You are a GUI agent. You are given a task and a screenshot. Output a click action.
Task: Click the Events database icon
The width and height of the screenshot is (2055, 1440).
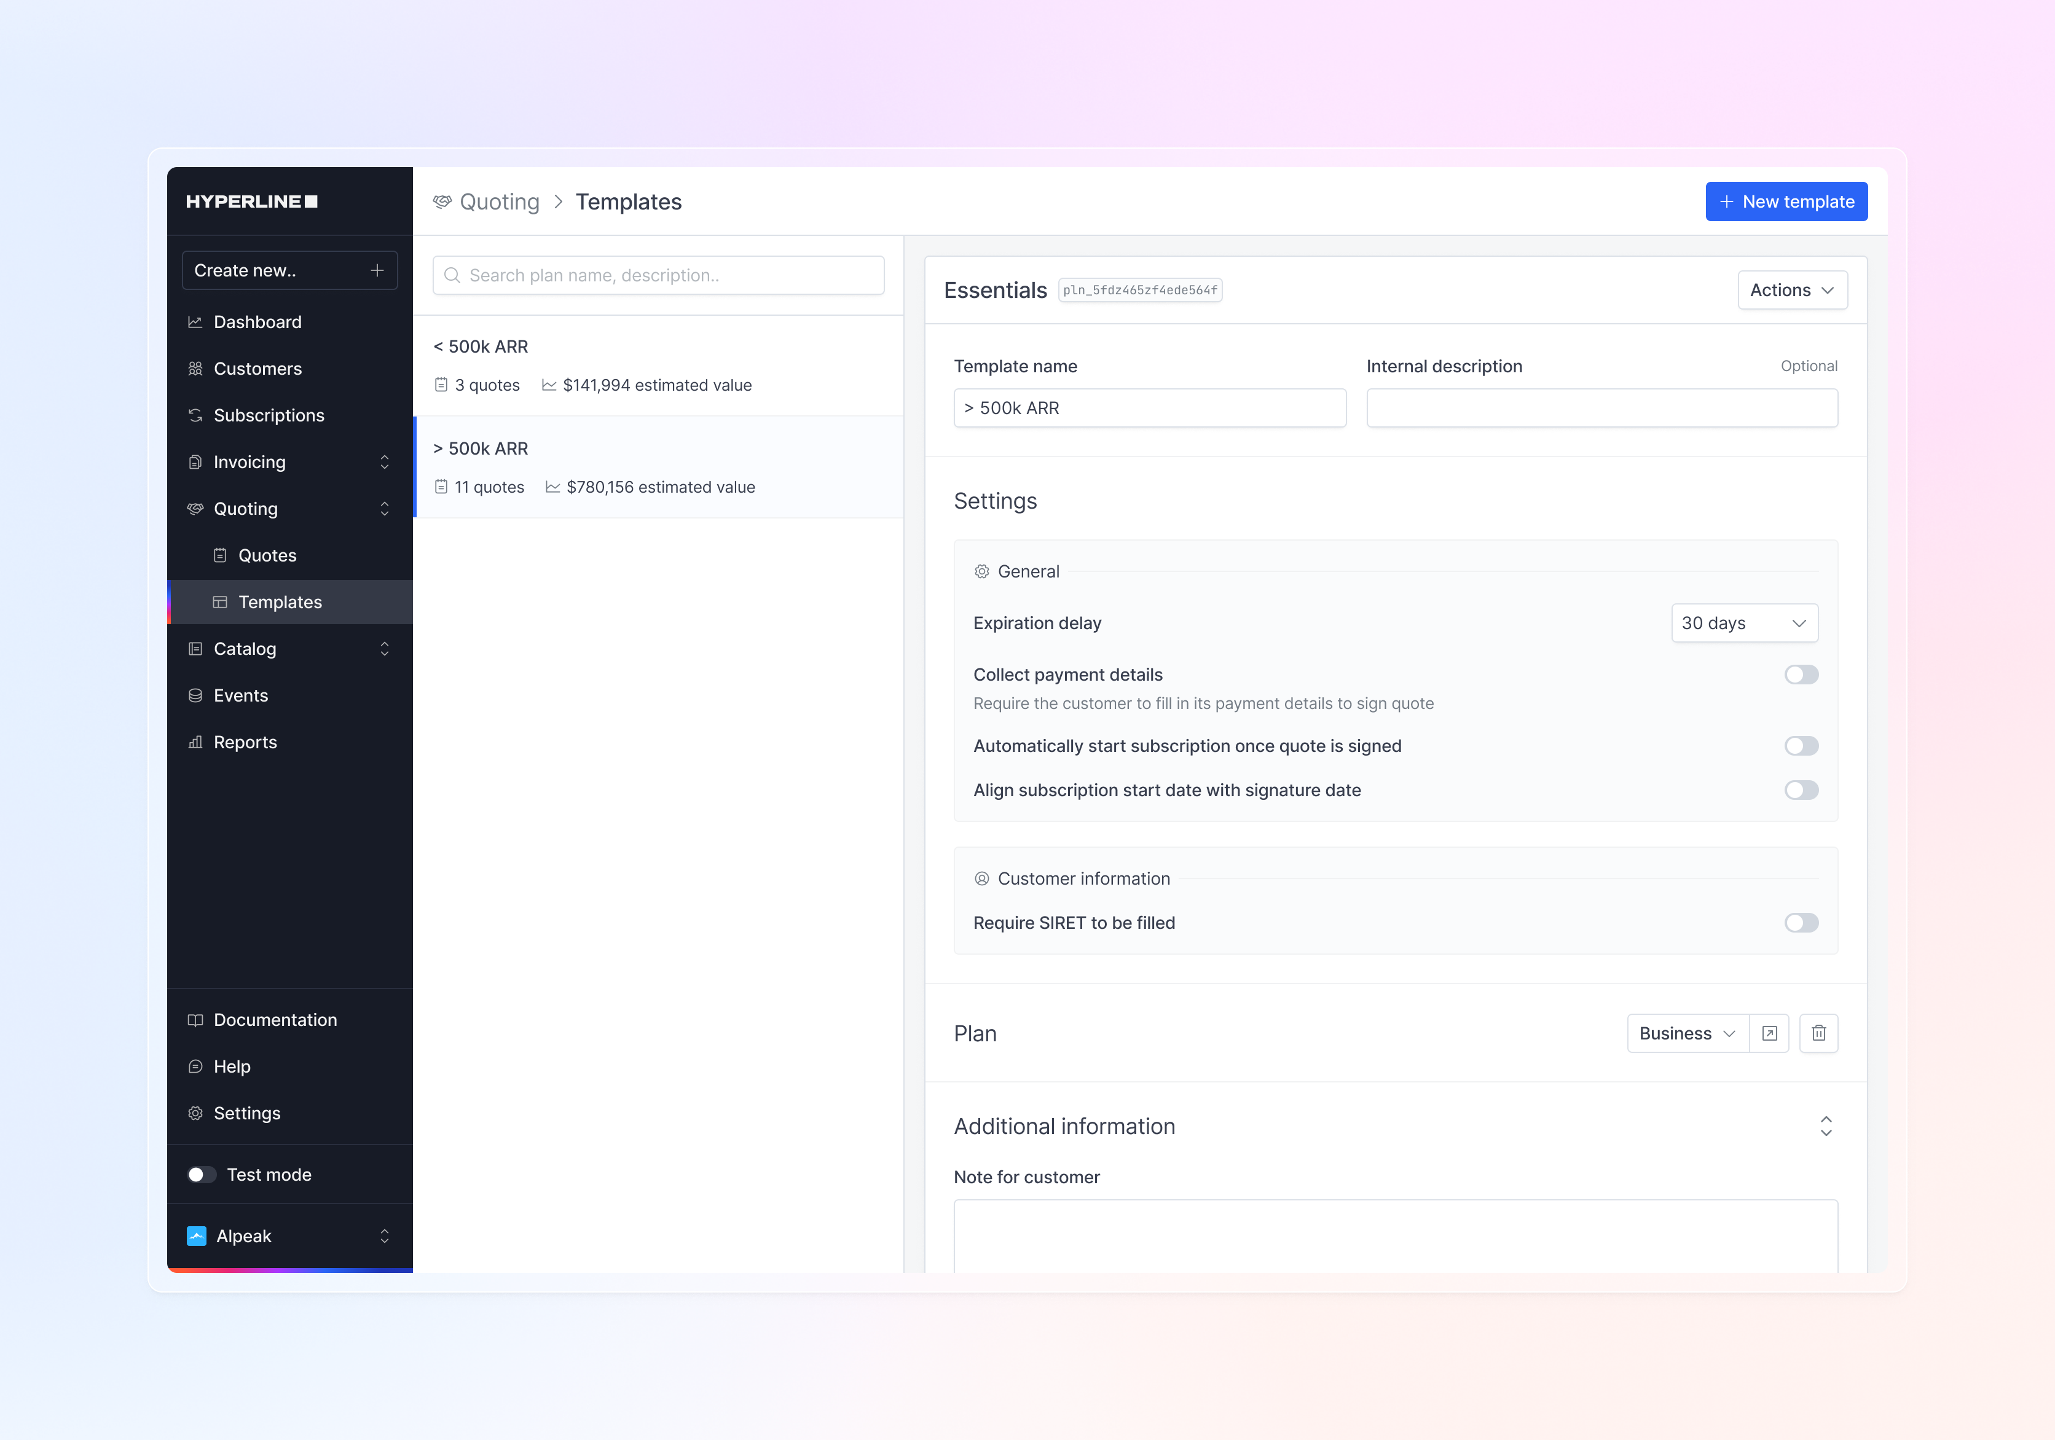tap(195, 695)
